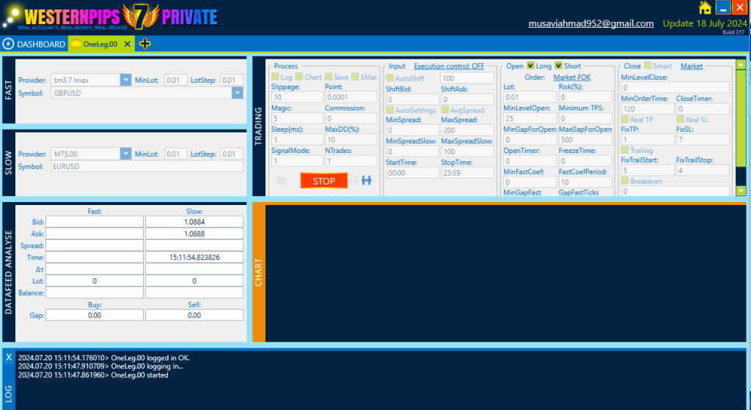751x410 pixels.
Task: Close the OneLeg.00 tab
Action: tap(128, 44)
